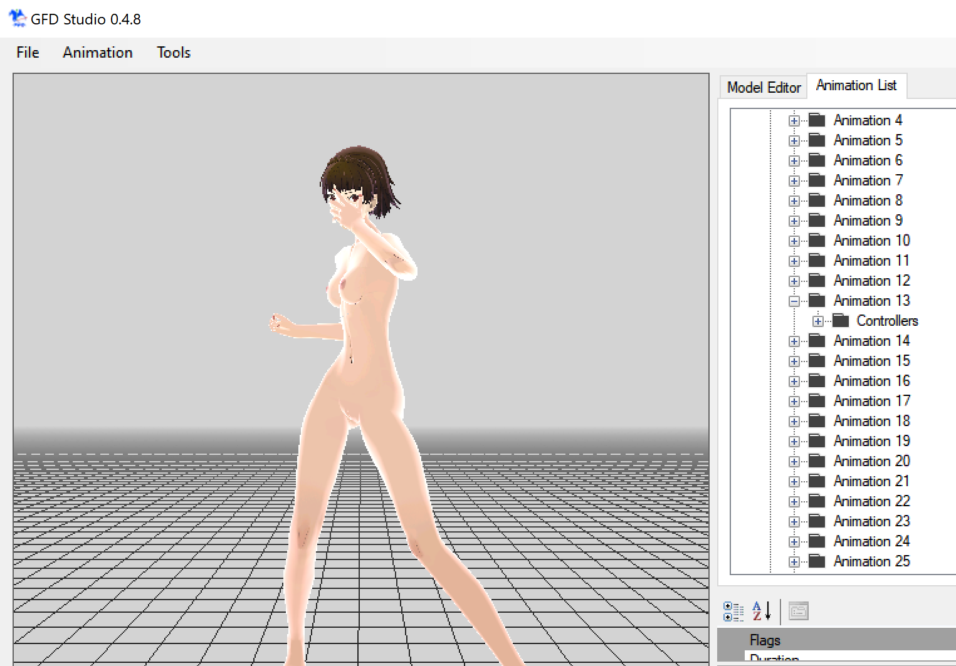
Task: Click the folder icon of Animation 24
Action: click(x=817, y=541)
